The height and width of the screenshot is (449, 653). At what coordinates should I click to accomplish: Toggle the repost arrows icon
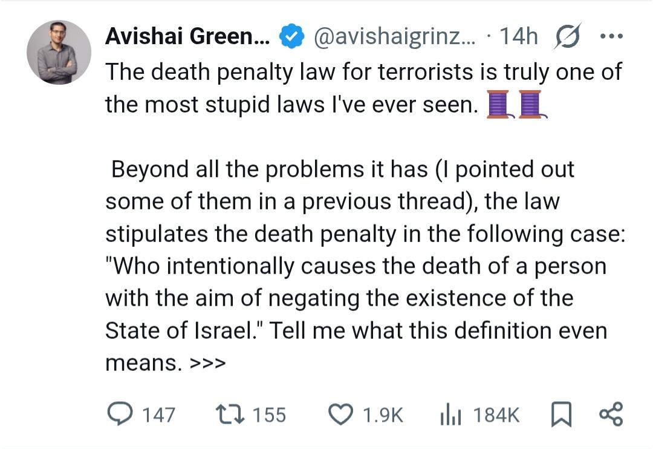230,414
